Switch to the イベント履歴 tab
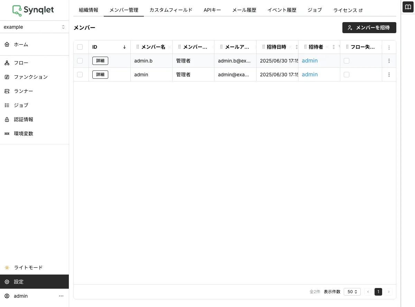 (282, 10)
